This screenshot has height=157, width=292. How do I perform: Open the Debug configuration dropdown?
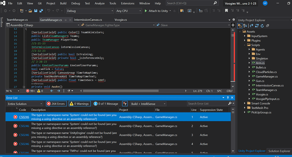[x=90, y=11]
